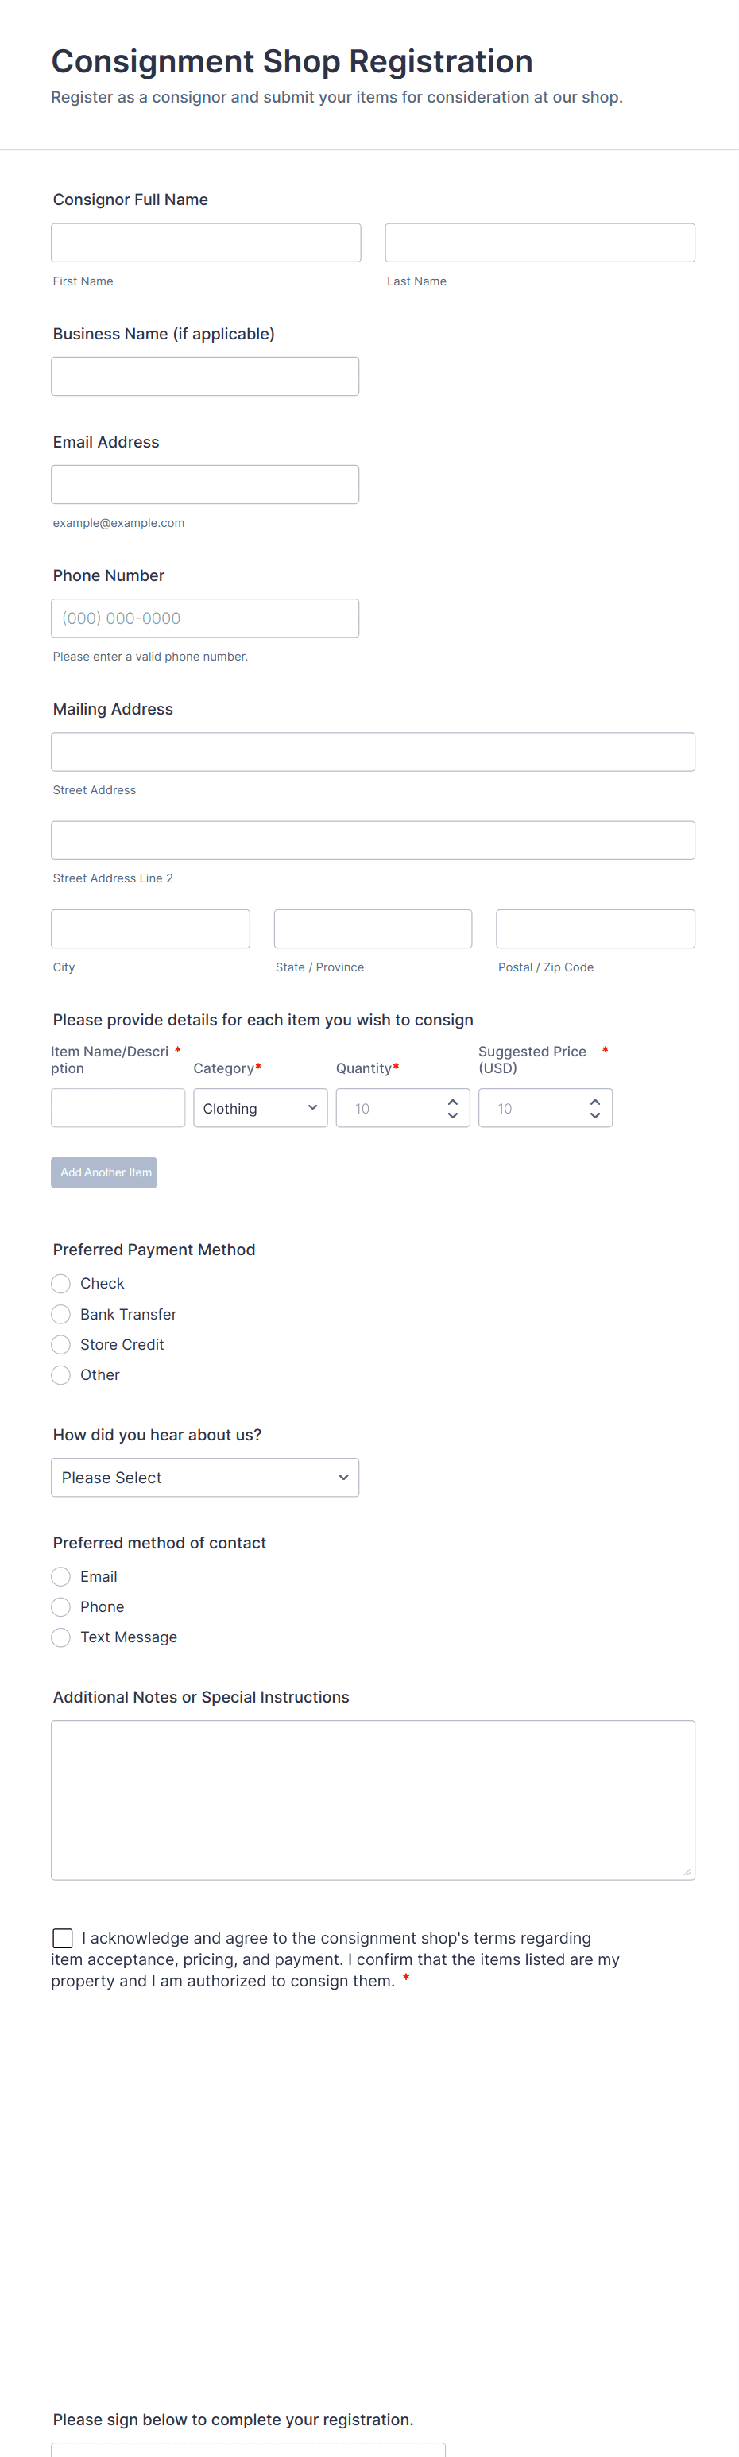Click the Additional Notes text area
739x2457 pixels.
click(373, 1800)
